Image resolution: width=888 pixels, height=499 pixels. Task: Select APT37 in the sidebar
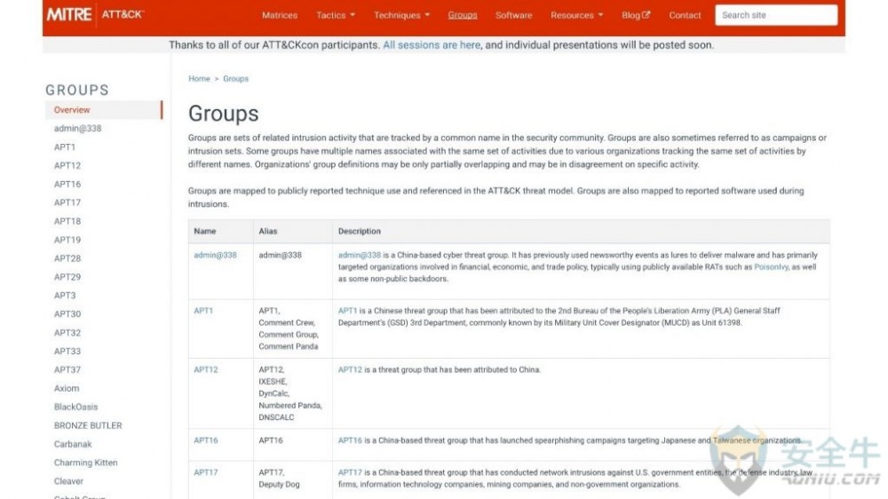click(67, 369)
